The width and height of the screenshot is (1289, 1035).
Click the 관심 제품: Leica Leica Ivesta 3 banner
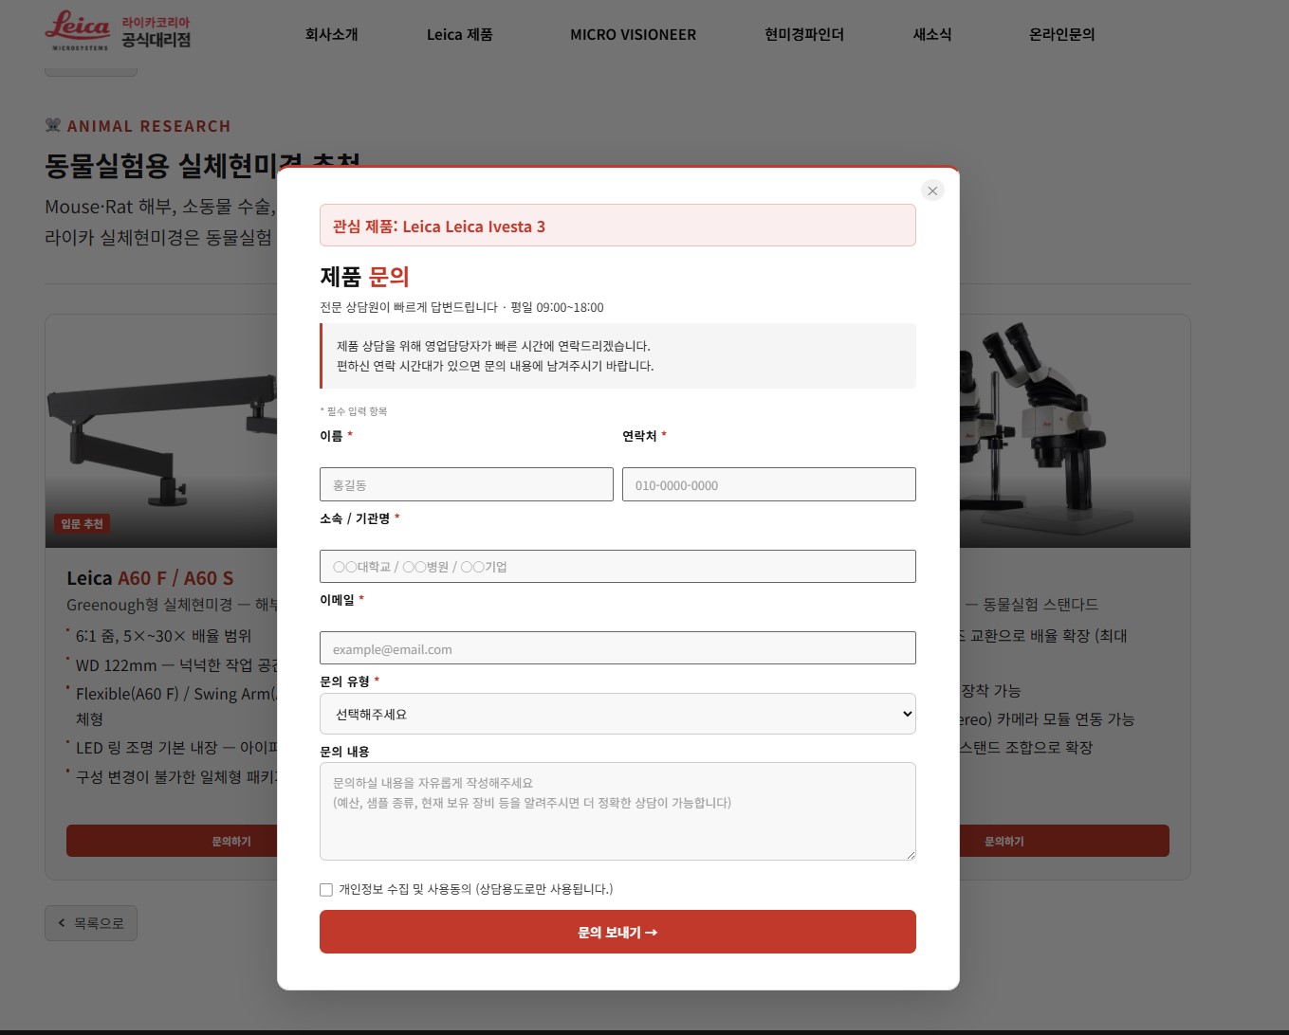pyautogui.click(x=617, y=226)
